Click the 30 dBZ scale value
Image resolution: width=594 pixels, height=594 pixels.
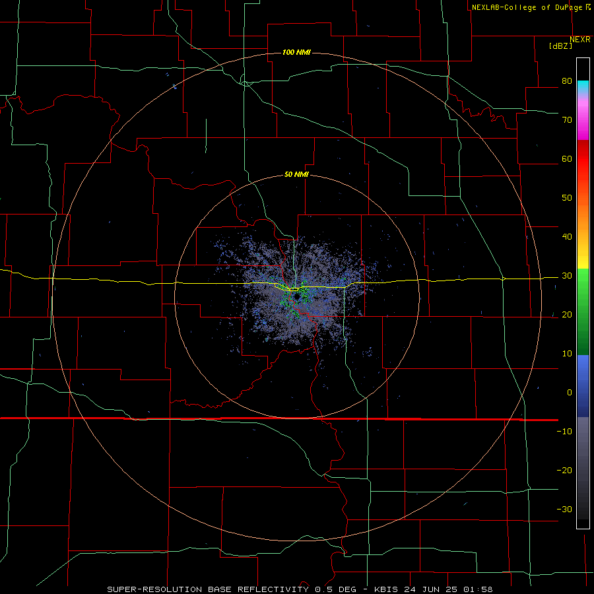(x=567, y=276)
